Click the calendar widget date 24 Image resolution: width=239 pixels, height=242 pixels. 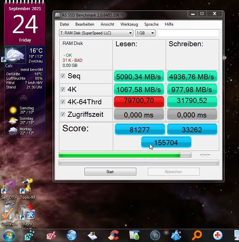click(x=25, y=24)
